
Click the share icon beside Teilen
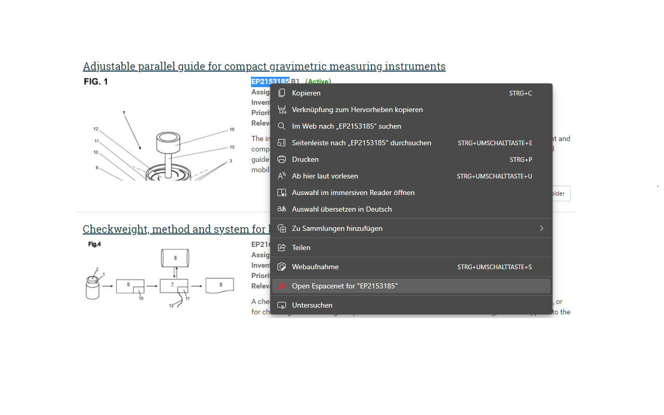[282, 248]
